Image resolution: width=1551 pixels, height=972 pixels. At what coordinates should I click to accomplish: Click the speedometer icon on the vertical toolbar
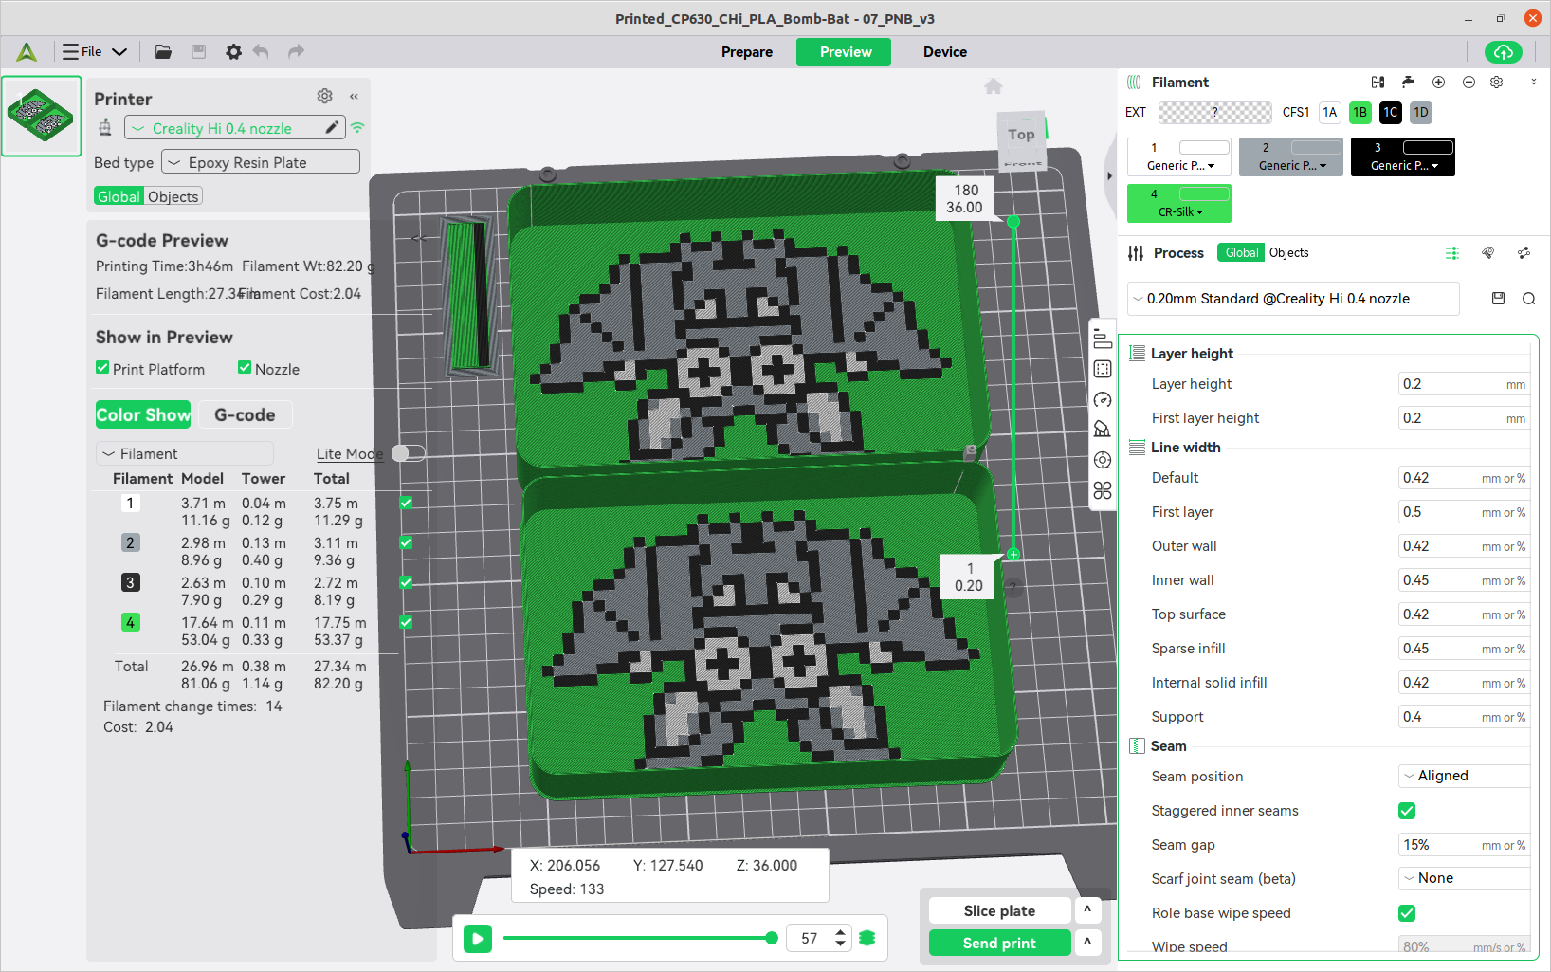(x=1102, y=399)
